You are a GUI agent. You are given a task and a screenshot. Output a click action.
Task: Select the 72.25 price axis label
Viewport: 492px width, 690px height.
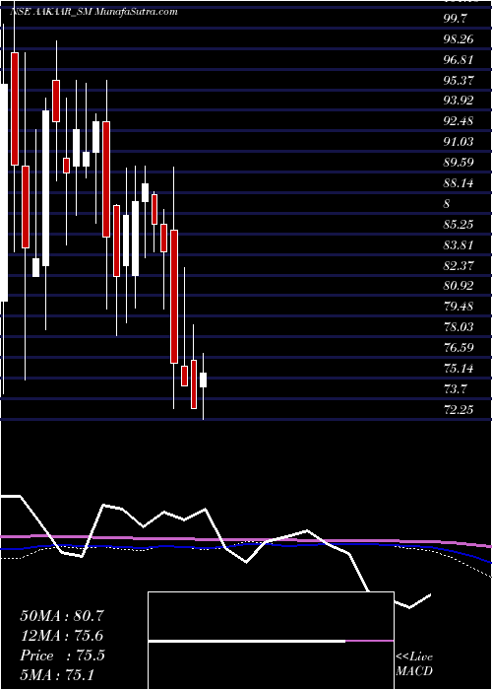[x=459, y=409]
